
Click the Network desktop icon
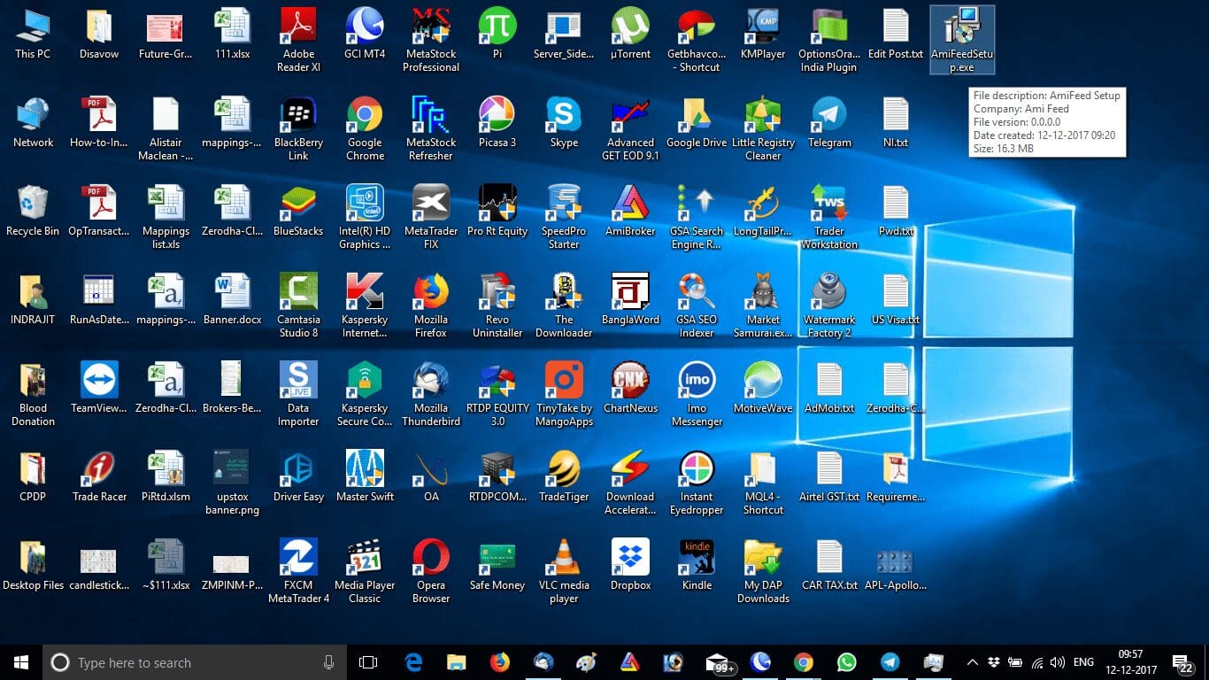(33, 122)
